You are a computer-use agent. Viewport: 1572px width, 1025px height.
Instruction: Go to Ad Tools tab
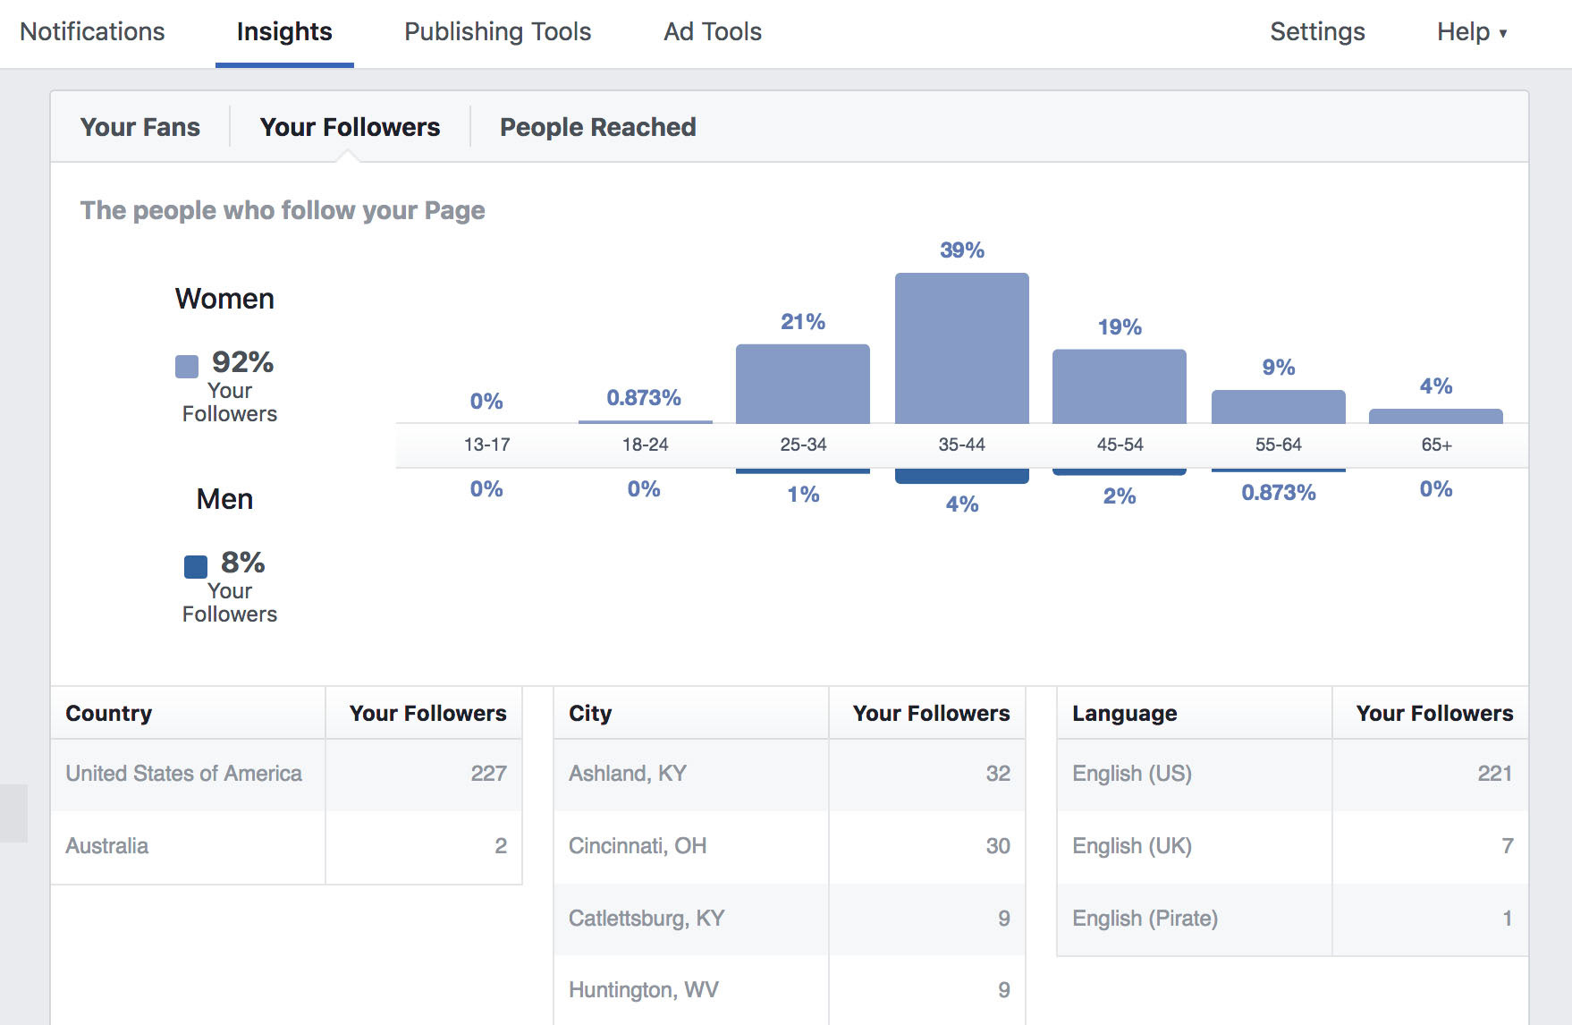point(712,32)
